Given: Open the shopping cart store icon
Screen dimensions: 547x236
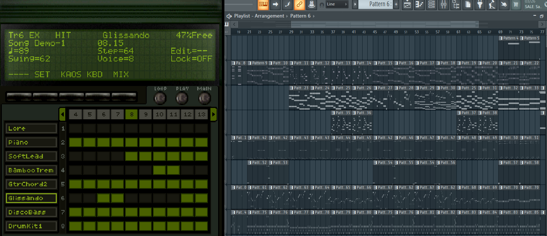Looking at the screenshot, I should tap(516, 4).
